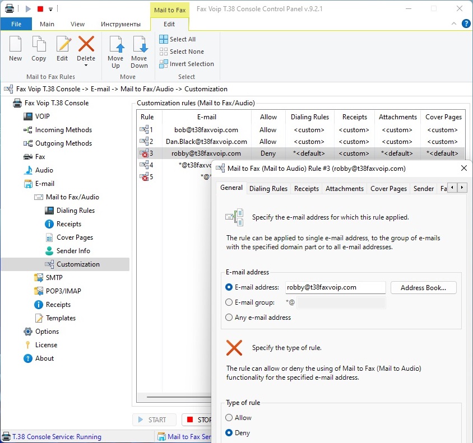The width and height of the screenshot is (473, 443).
Task: Click the blue play icon in quick access toolbar
Action: pos(28,9)
